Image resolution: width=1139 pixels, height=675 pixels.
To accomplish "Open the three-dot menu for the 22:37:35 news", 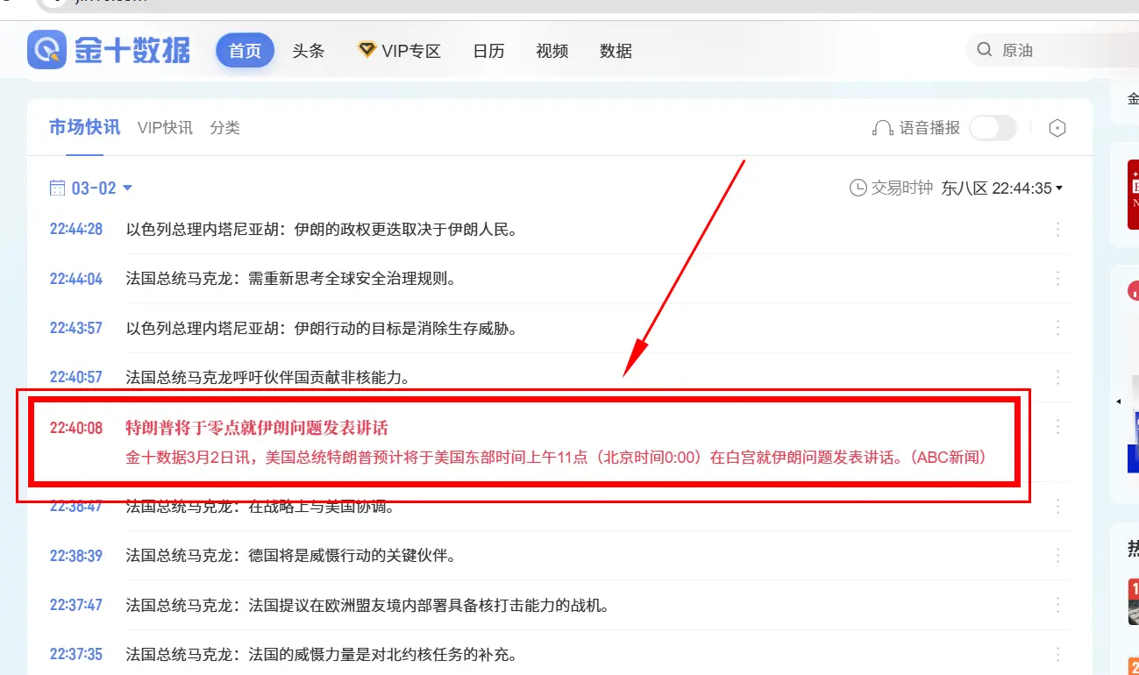I will pyautogui.click(x=1057, y=654).
